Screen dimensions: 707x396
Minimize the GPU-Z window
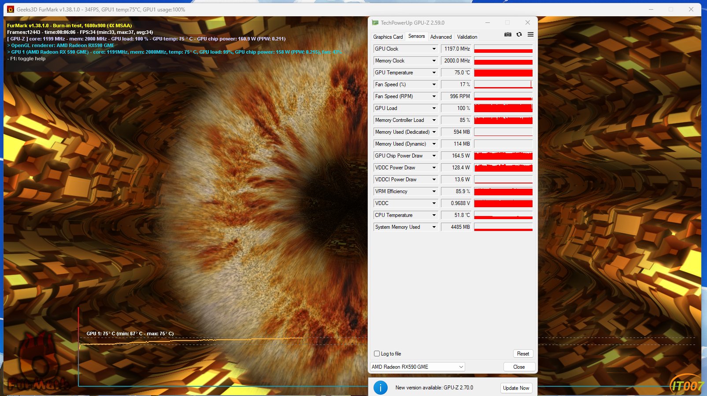[x=488, y=22]
